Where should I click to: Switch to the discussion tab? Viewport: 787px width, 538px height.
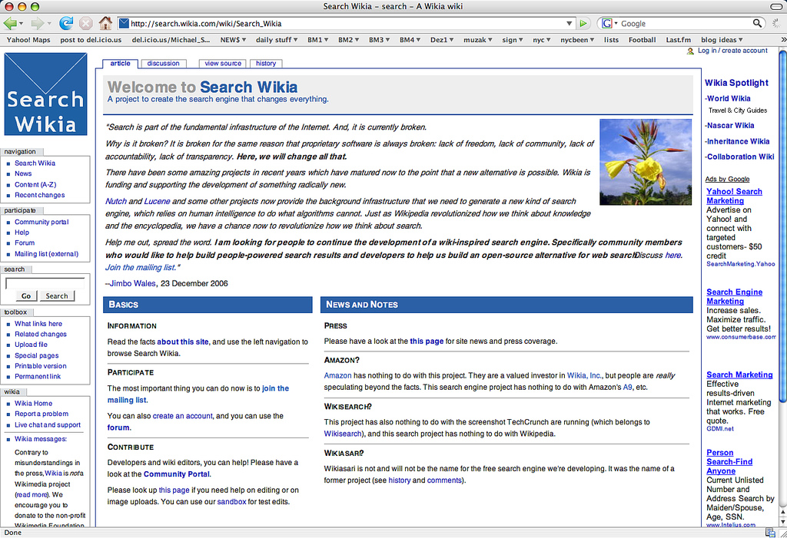[x=163, y=63]
